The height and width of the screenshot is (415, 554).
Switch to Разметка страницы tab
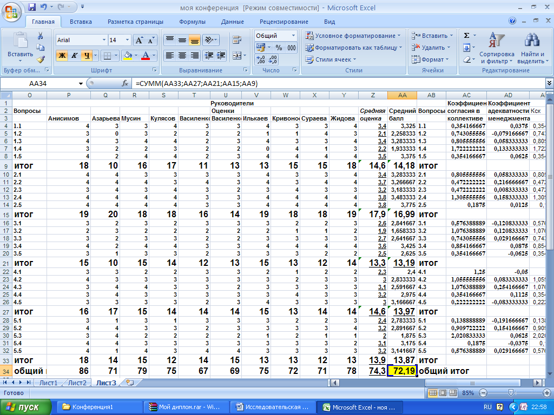point(135,22)
